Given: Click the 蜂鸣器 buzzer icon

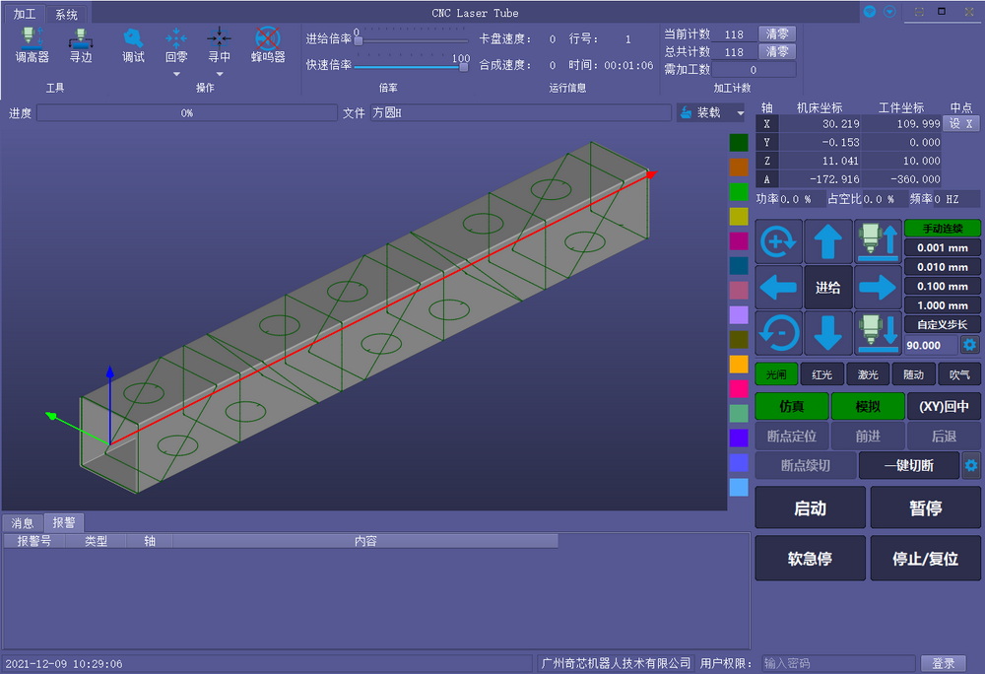Looking at the screenshot, I should (267, 44).
